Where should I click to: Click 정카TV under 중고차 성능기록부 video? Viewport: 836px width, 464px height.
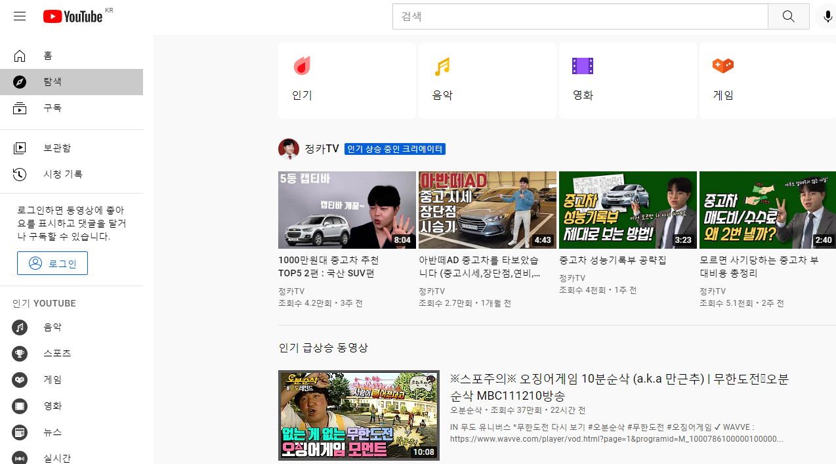click(572, 278)
